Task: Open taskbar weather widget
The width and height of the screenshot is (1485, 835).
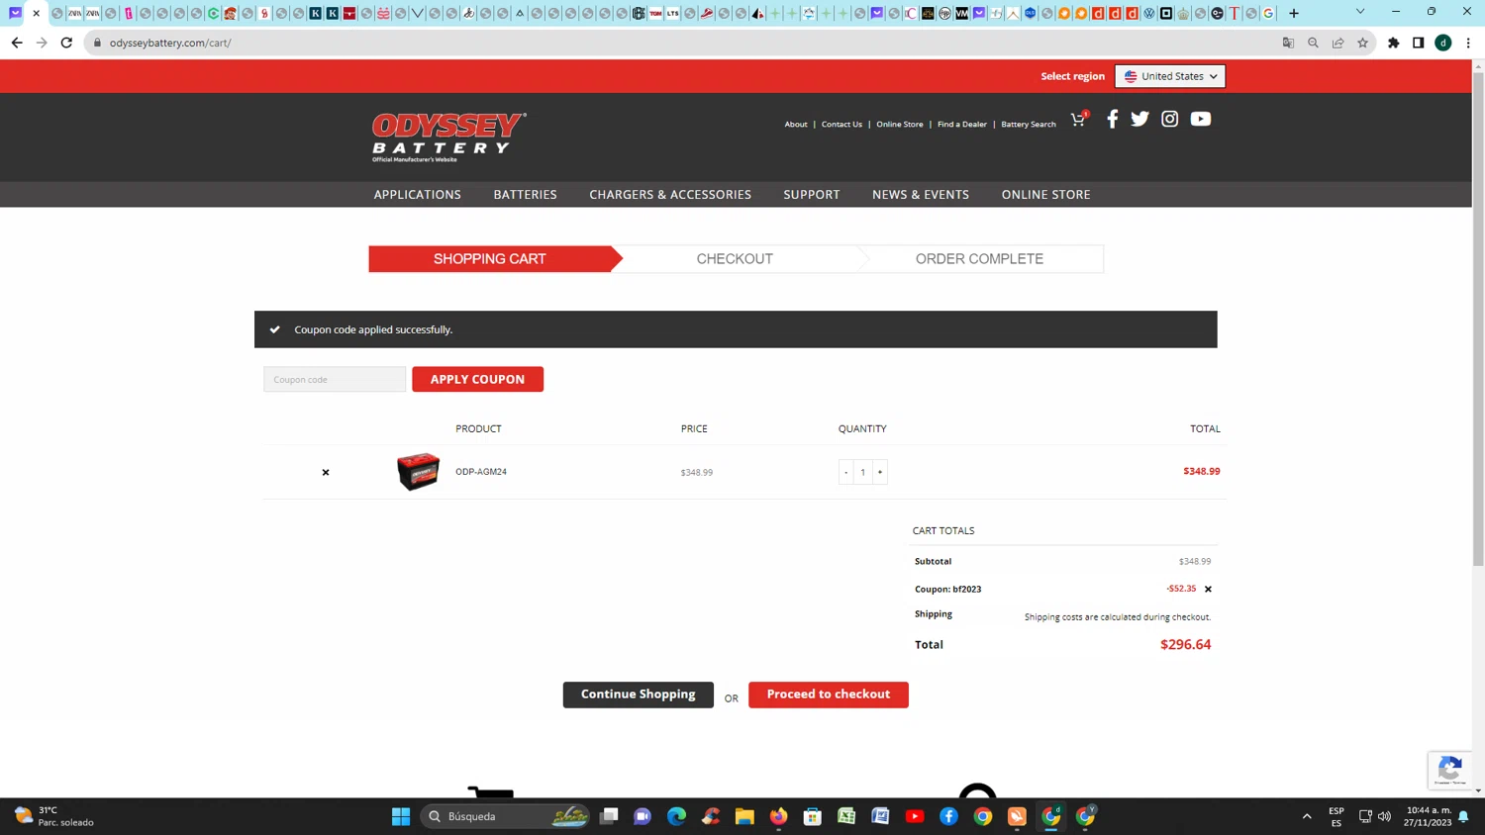Action: pos(54,816)
